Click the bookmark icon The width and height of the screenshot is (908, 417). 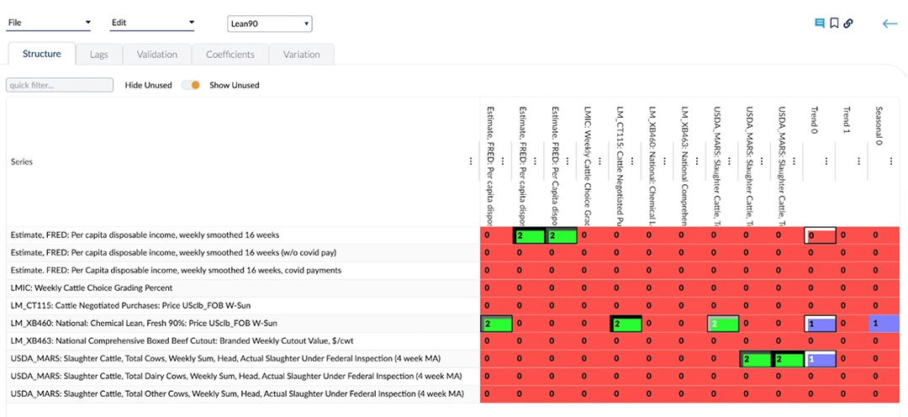(x=834, y=24)
